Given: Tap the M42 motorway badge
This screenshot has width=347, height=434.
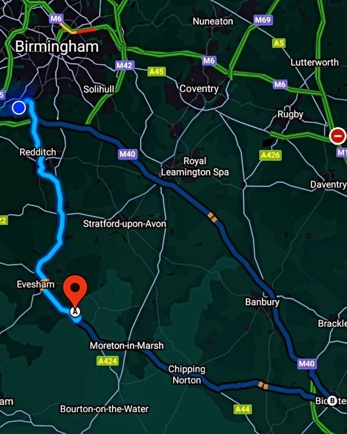Looking at the screenshot, I should pos(124,65).
